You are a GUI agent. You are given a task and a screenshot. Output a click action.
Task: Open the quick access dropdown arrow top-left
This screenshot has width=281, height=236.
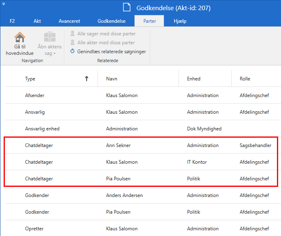(x=4, y=4)
